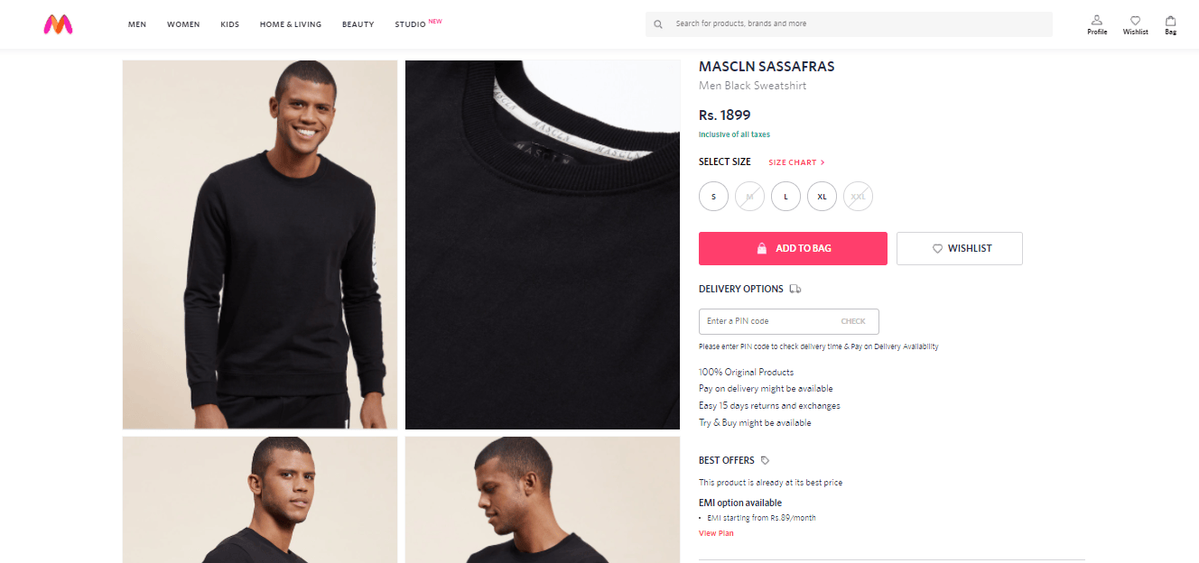Click the Best Offers tag icon

[766, 460]
